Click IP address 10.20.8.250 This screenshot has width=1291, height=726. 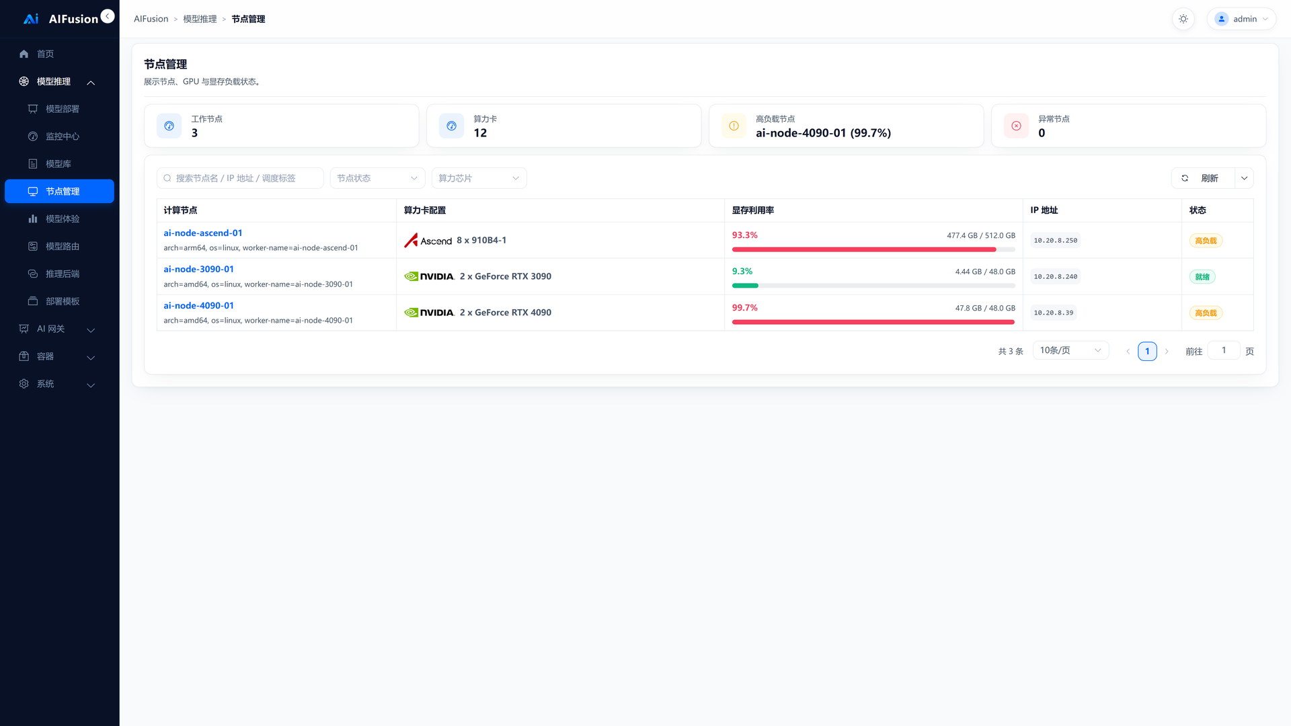1056,241
